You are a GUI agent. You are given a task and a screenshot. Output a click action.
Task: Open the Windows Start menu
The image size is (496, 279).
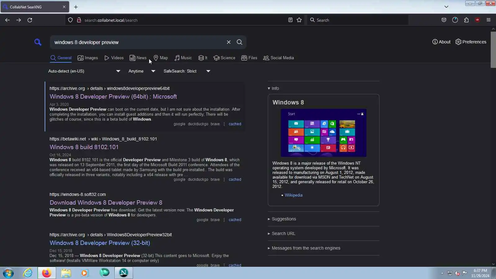tap(8, 273)
